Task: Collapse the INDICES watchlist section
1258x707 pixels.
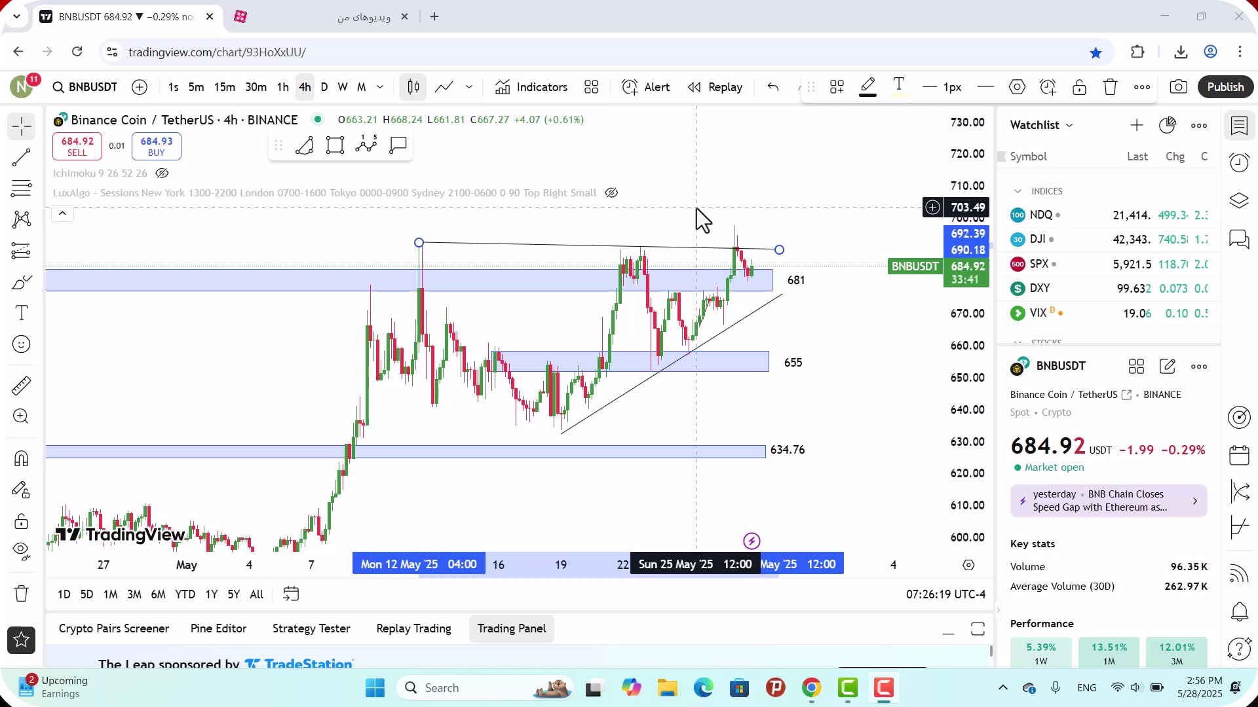Action: pos(1018,191)
